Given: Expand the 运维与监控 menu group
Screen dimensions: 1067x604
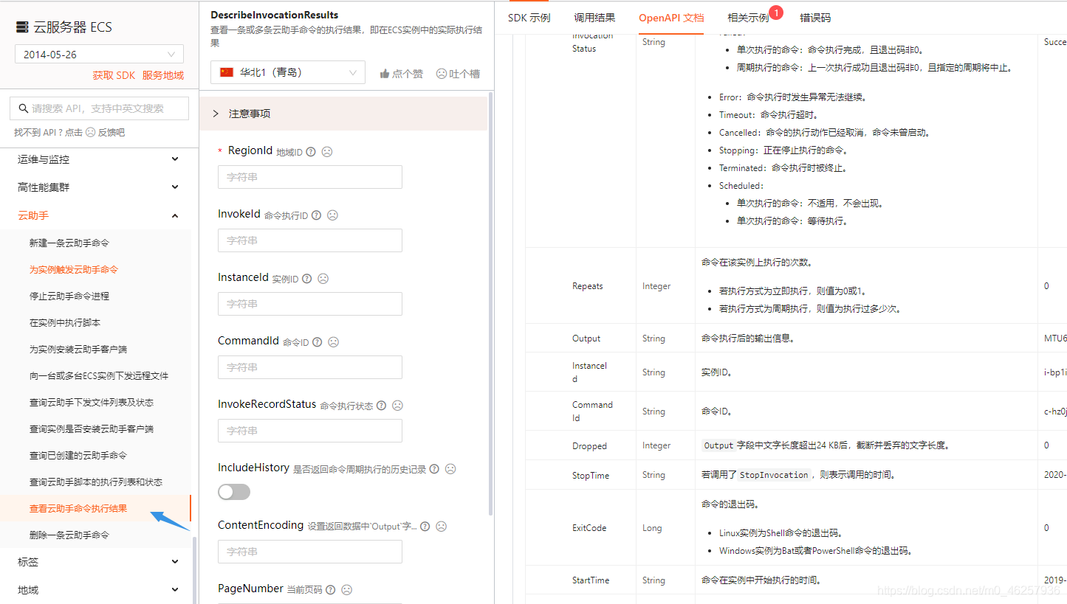Looking at the screenshot, I should point(98,159).
